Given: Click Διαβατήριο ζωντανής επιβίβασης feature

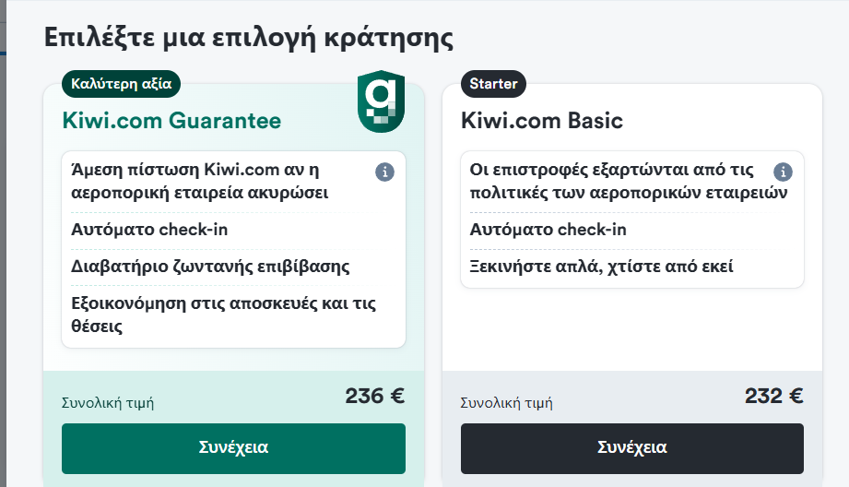Looking at the screenshot, I should [x=210, y=267].
